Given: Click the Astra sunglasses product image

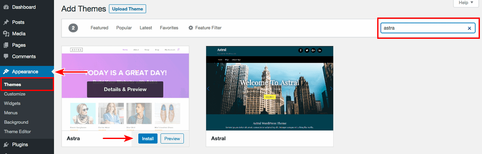Looking at the screenshot, I should (x=83, y=113).
